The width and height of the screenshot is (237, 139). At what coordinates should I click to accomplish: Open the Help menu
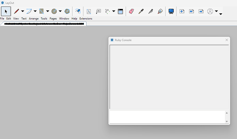(74, 18)
